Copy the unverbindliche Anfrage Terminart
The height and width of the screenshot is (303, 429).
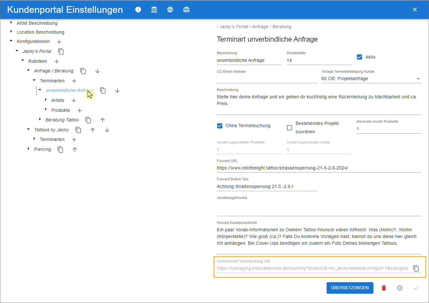tap(103, 91)
